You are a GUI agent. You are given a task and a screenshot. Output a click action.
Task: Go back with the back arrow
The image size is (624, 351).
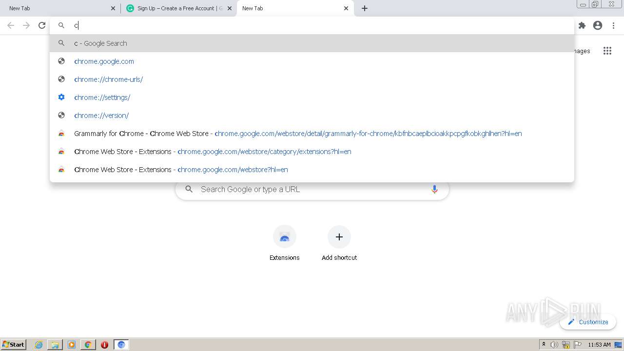pos(11,25)
